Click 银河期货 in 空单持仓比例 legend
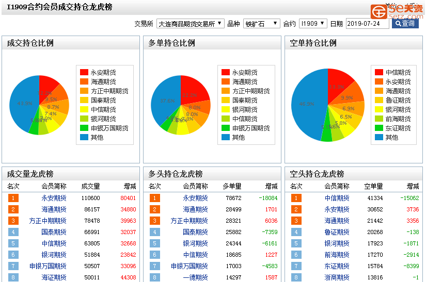Screen dimensions: 426x282 click(x=398, y=109)
